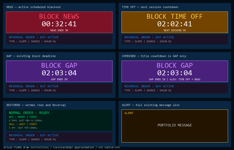234x150 pixels.
Task: Click TYPE : SLOPE | SOURCE line in the RESTORED panel
Action: point(32,139)
